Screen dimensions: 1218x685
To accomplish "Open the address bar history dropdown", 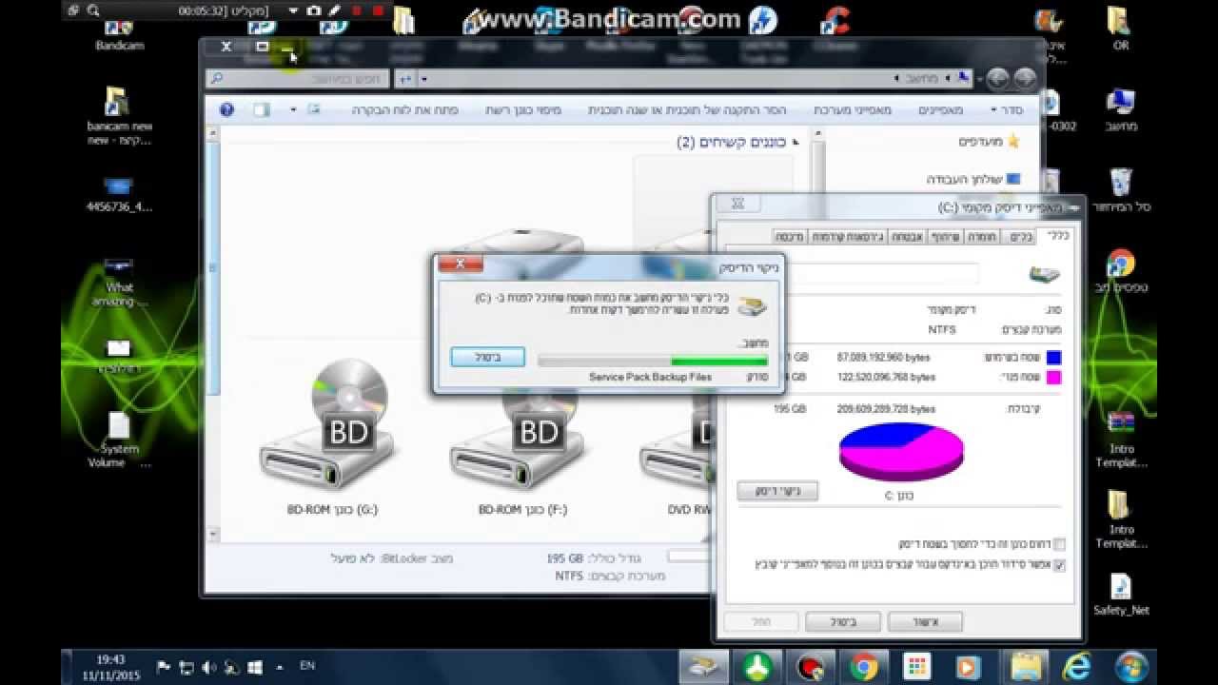I will pyautogui.click(x=424, y=79).
